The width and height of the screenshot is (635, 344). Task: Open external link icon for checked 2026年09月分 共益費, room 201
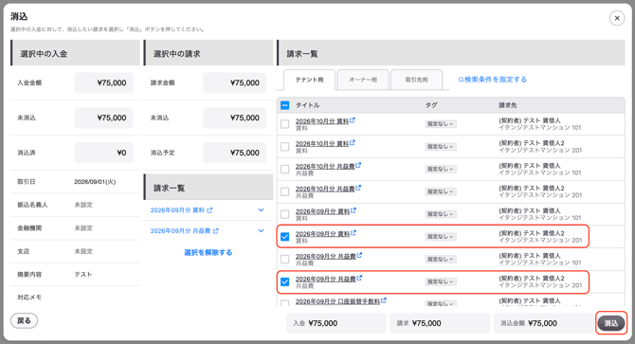[359, 279]
